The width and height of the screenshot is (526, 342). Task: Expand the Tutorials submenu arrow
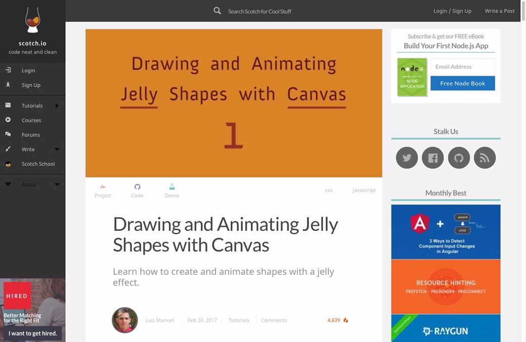57,106
